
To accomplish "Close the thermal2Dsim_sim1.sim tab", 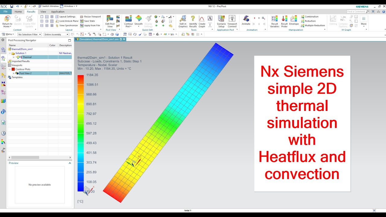I will click(124, 39).
